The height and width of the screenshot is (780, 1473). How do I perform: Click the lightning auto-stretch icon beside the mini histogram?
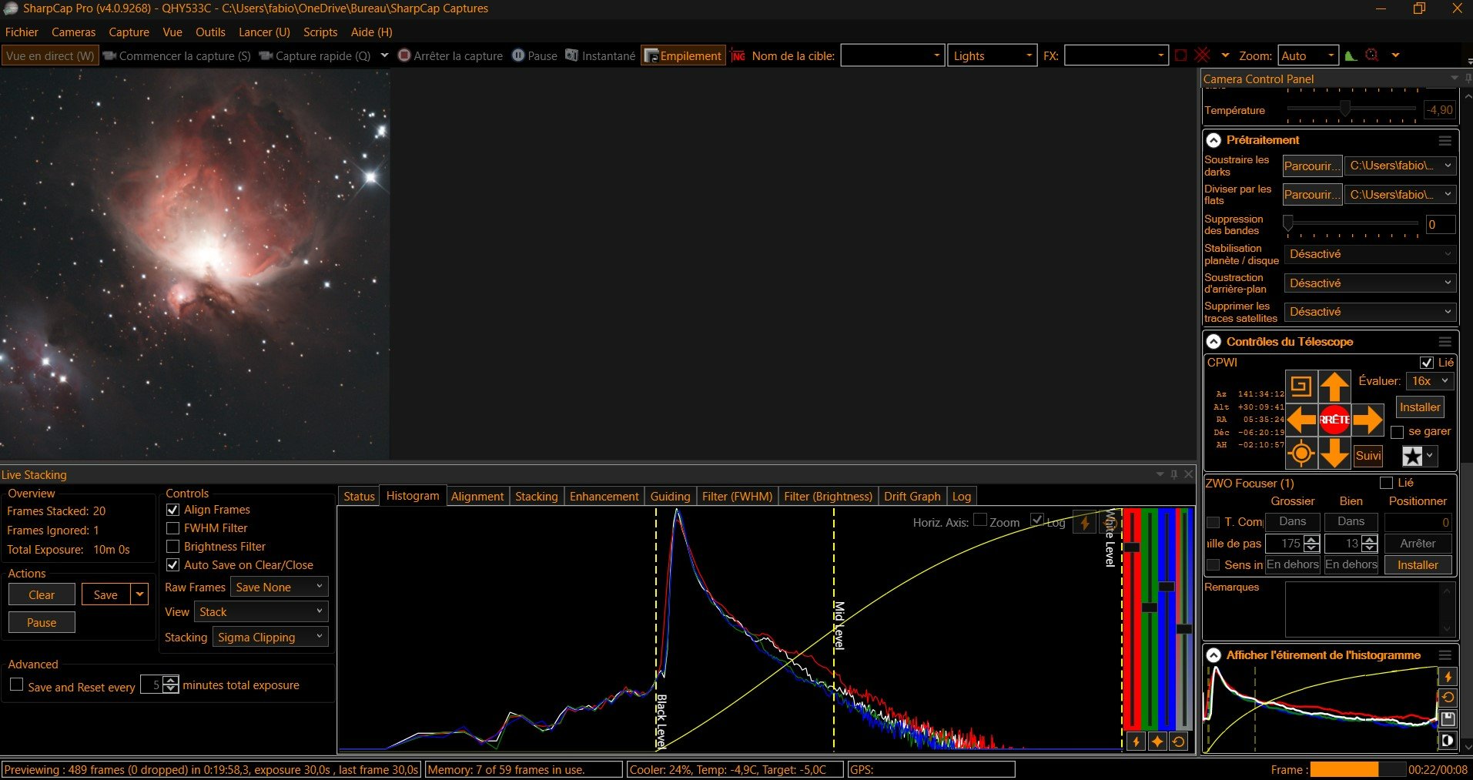1448,677
